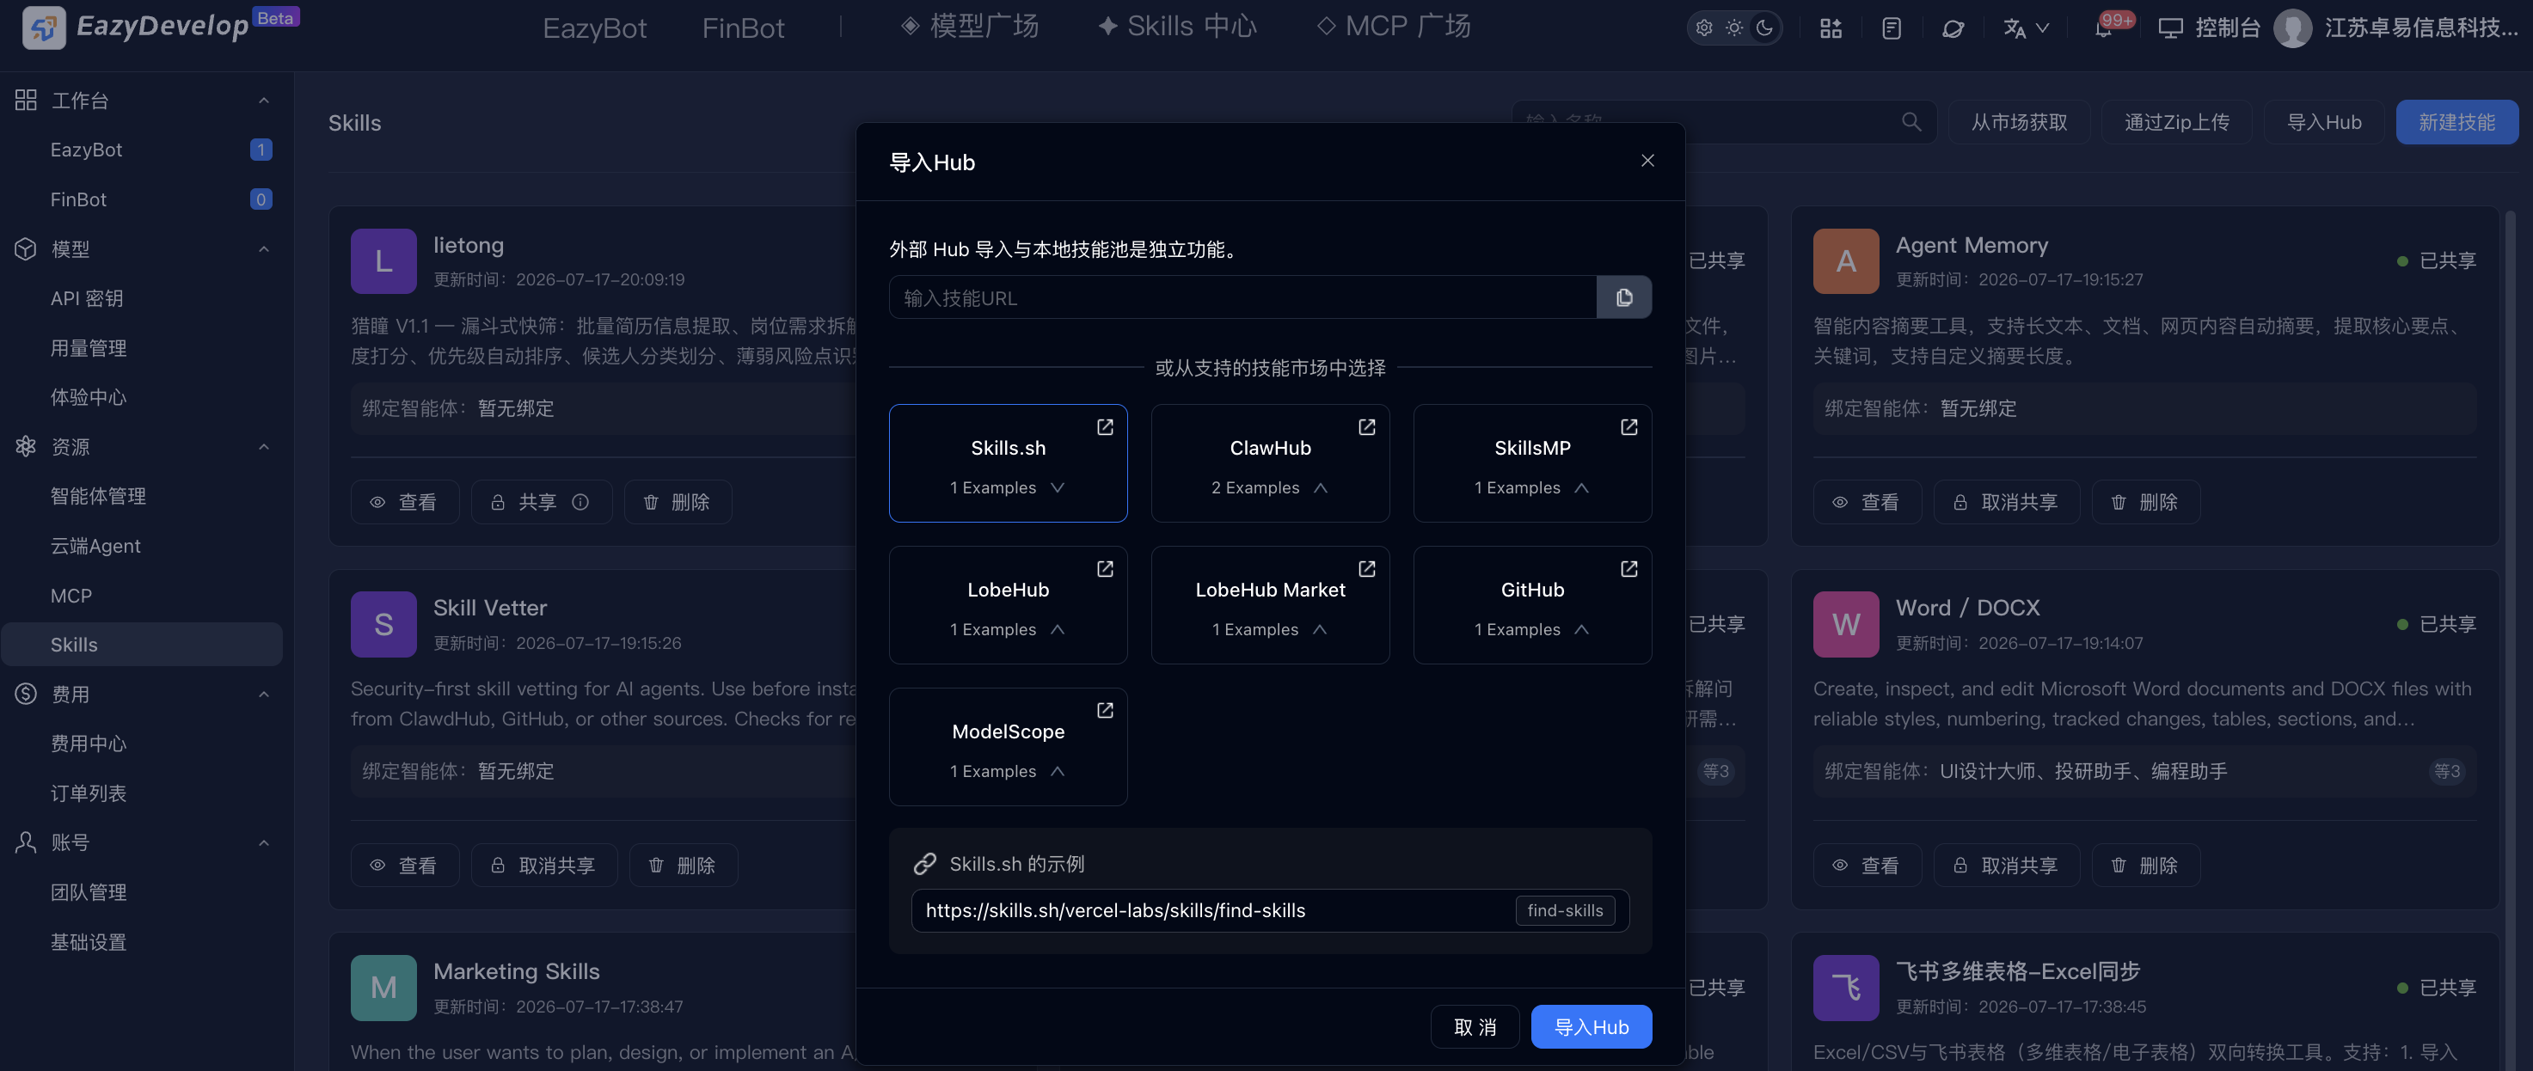
Task: Go to MCP 广场 tab
Action: click(x=1394, y=27)
